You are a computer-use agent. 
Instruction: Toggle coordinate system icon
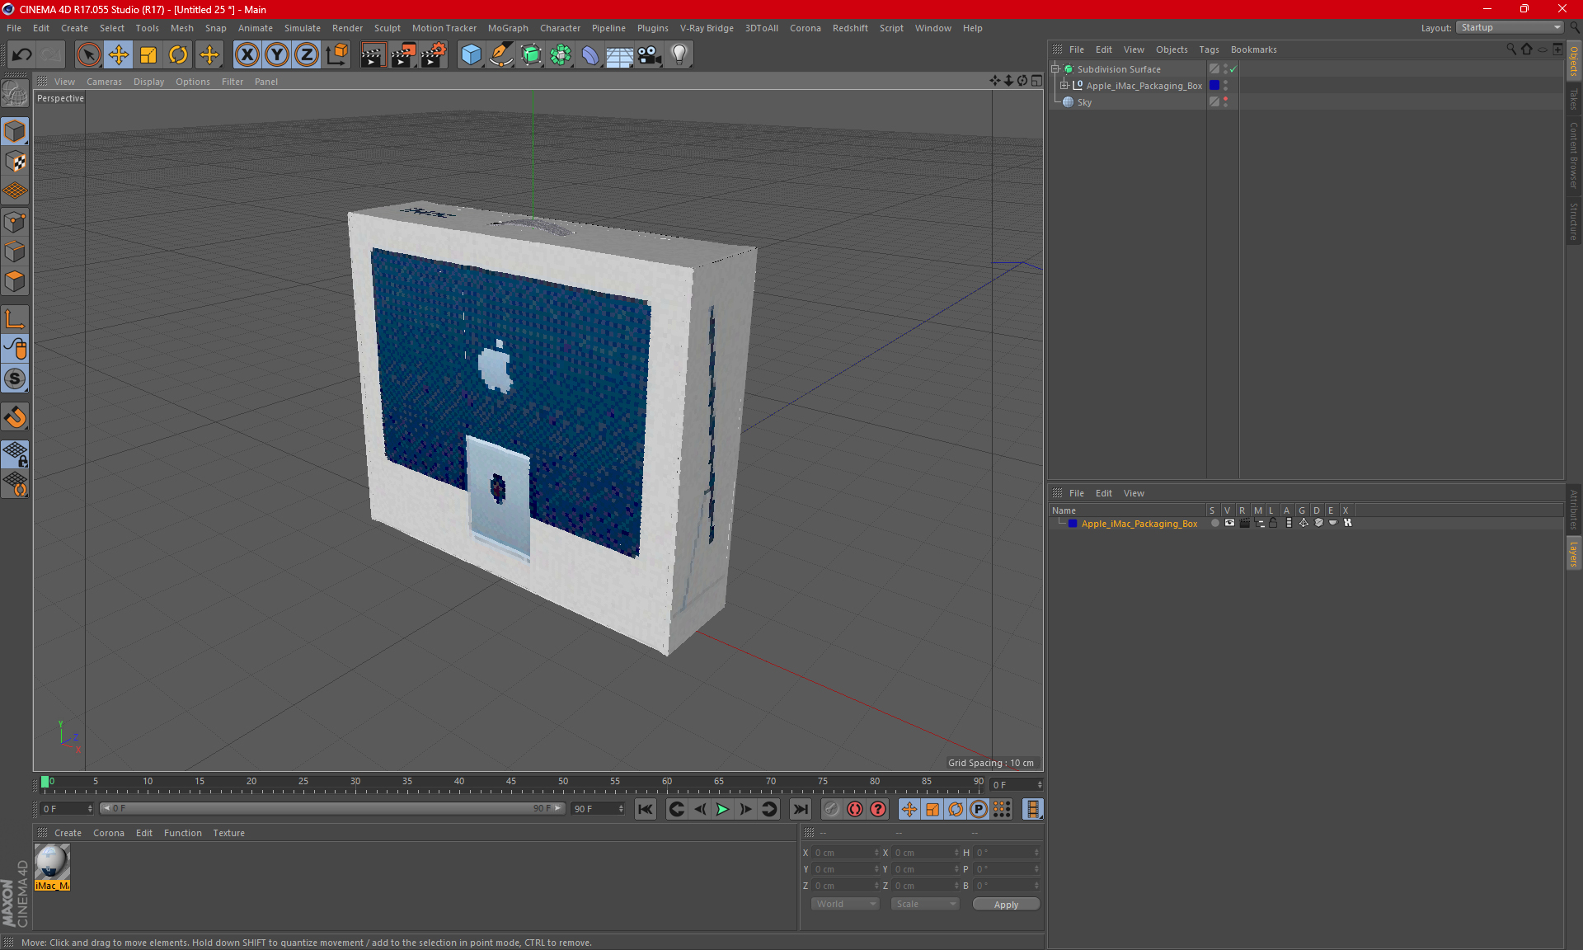point(337,55)
